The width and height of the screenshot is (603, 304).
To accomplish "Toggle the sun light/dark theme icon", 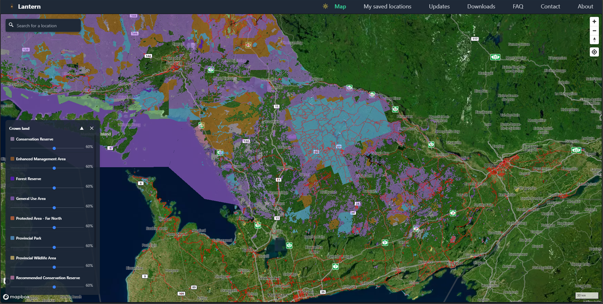I will click(325, 6).
